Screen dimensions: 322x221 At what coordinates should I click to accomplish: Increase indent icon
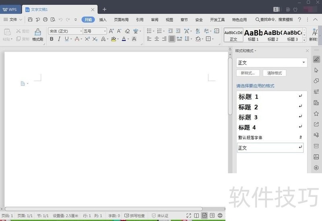[x=178, y=31]
